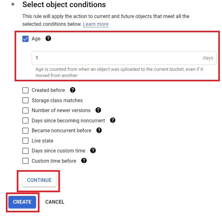This screenshot has width=222, height=217.
Task: Select the Live state checkbox
Action: click(25, 141)
